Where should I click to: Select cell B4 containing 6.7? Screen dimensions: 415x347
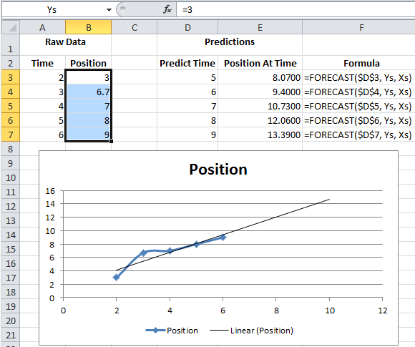pos(89,92)
